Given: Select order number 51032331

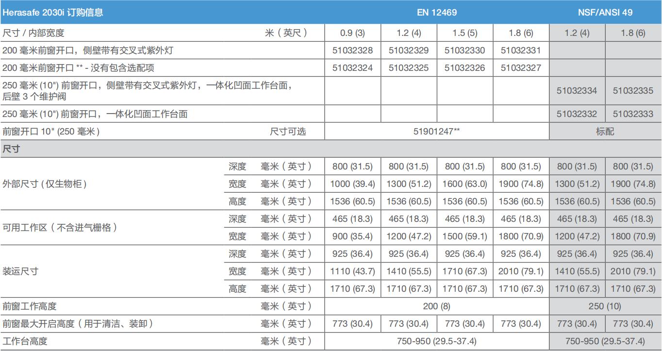Looking at the screenshot, I should (521, 50).
